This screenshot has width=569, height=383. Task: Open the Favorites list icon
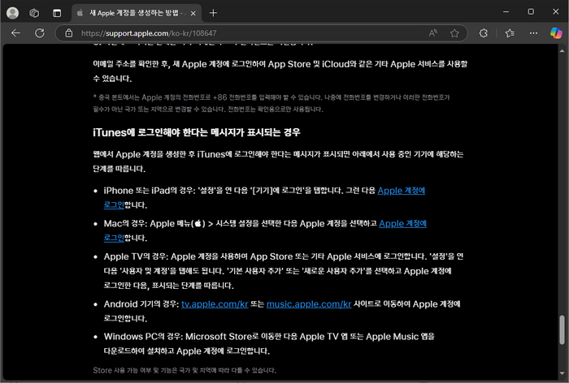(x=510, y=33)
